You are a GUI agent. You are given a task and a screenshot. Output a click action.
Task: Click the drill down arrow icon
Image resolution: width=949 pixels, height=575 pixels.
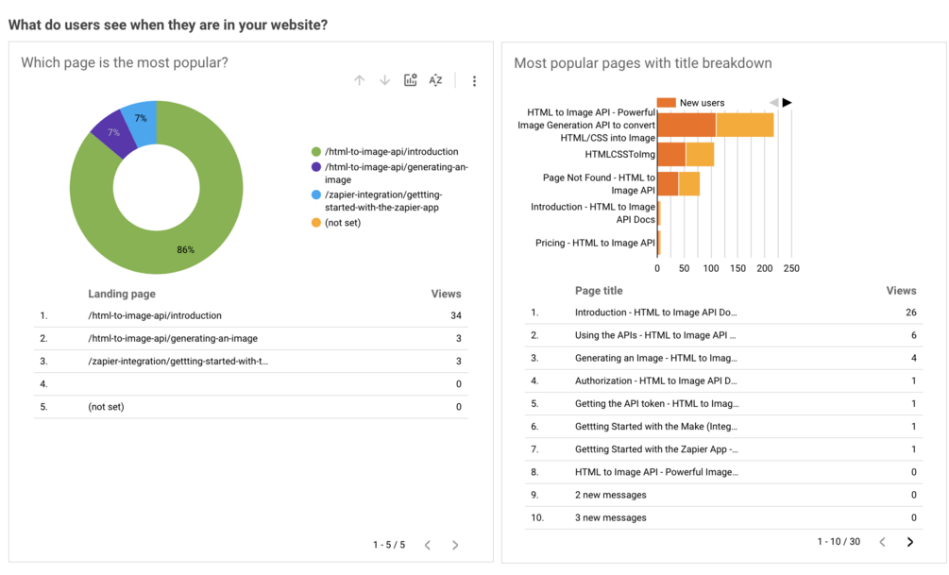tap(384, 81)
